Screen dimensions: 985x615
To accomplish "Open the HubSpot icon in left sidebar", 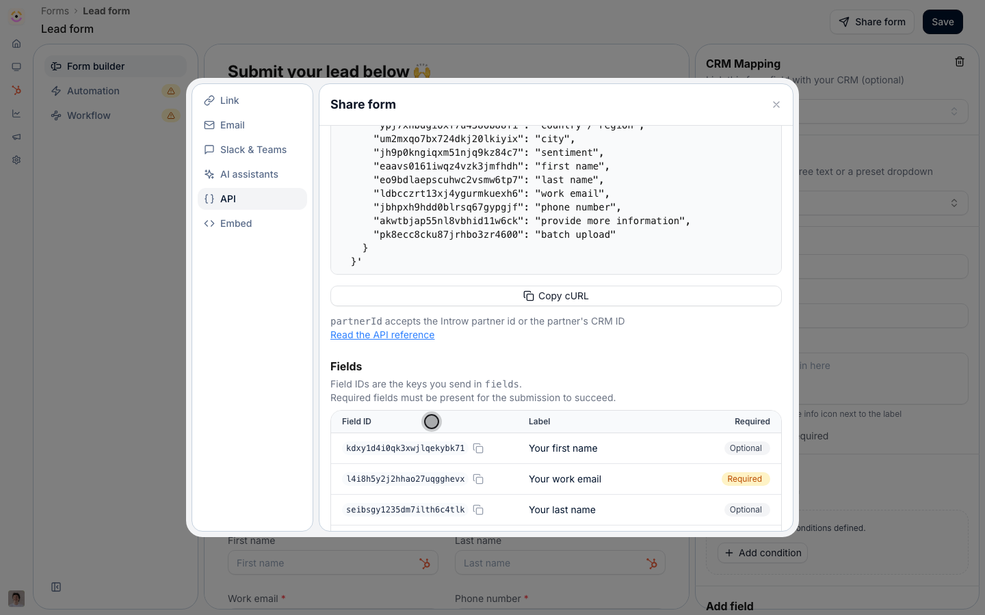I will tap(16, 90).
